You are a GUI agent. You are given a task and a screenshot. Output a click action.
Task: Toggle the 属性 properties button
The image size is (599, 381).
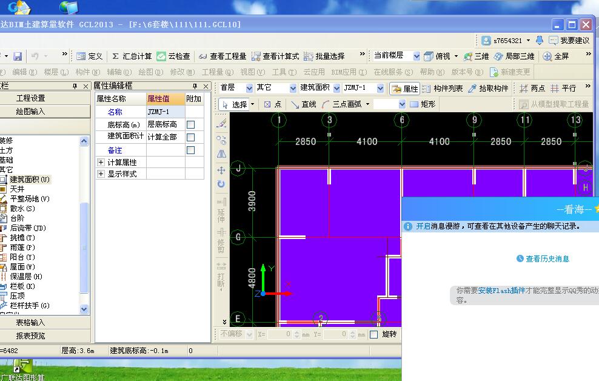click(405, 89)
